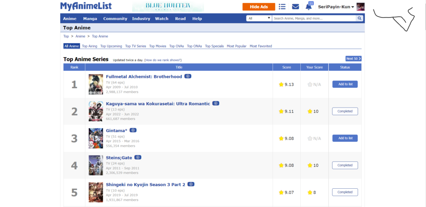Play video icon beside Kaguya-sama Ultra Romantic

(216, 103)
